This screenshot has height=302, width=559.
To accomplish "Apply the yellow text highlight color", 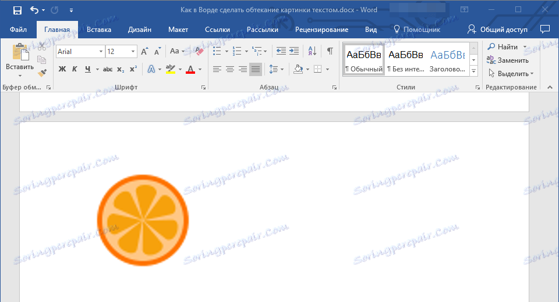I will 171,69.
